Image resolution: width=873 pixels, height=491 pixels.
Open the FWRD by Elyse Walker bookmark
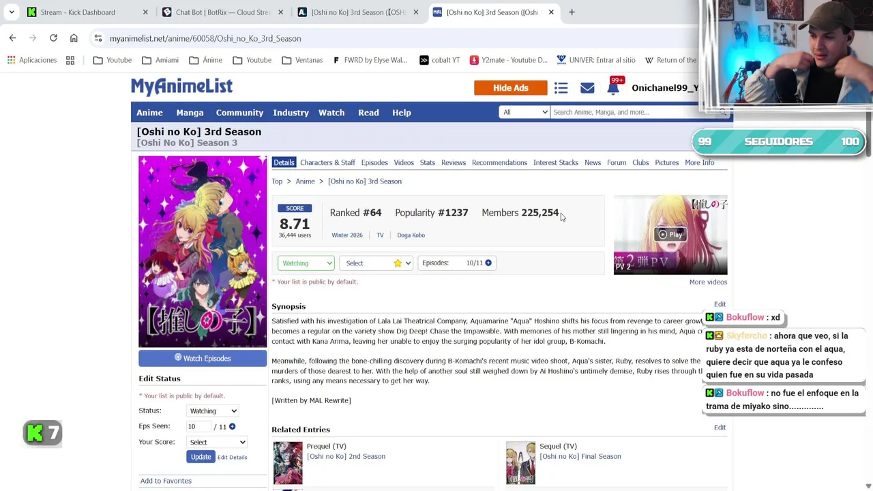tap(369, 60)
